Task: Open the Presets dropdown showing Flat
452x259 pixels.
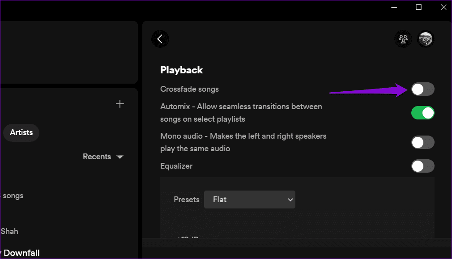Action: [x=250, y=200]
